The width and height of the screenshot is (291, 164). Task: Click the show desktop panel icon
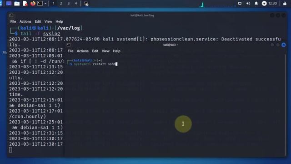9,3
